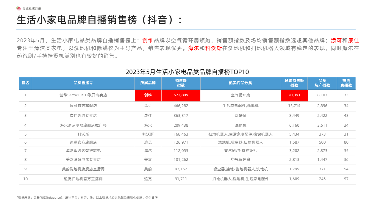The width and height of the screenshot is (372, 209).
Task: Select the 海尔清洁电器旗舰店推广号 cell
Action: click(83, 125)
